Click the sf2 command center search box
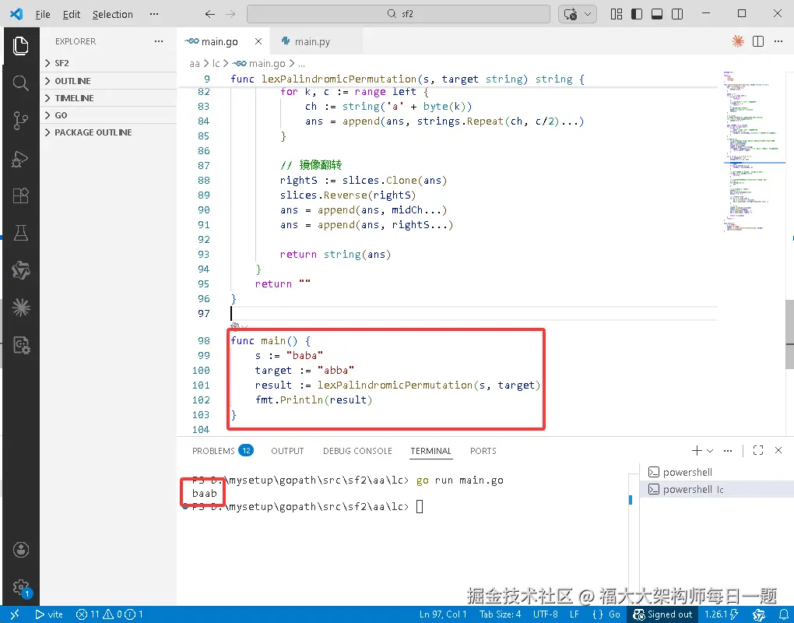 coord(399,14)
